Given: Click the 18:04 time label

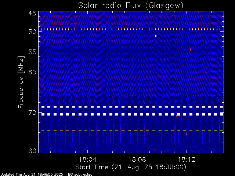Looking at the screenshot, I should pos(88,159).
